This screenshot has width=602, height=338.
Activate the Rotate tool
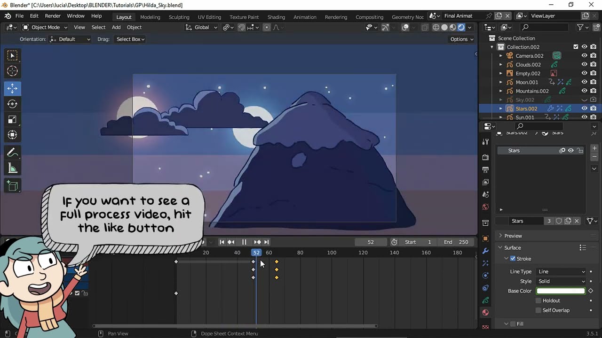[x=13, y=104]
